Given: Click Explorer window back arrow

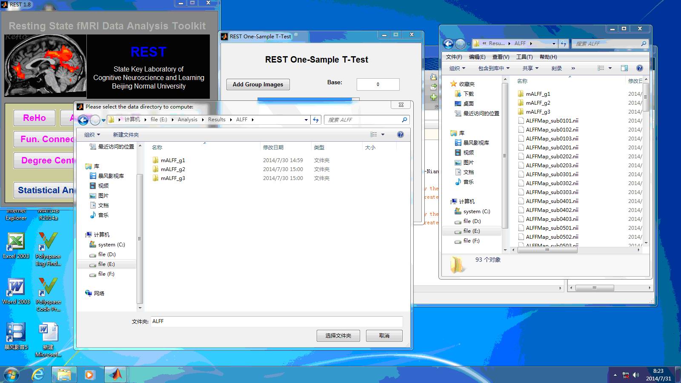Looking at the screenshot, I should (x=448, y=44).
